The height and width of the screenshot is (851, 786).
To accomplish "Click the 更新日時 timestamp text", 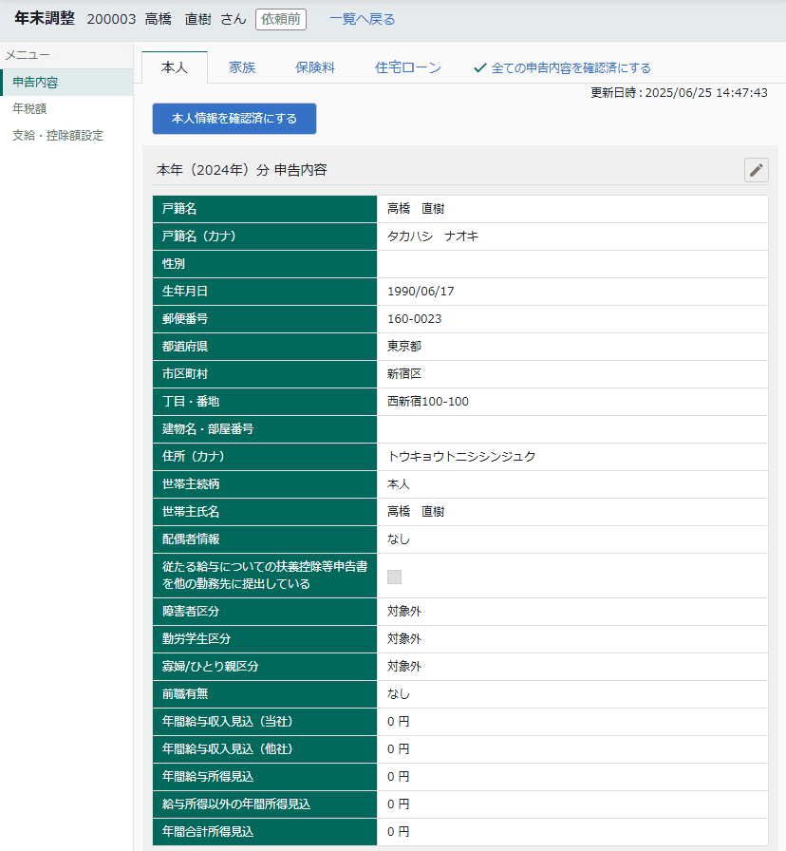I will pyautogui.click(x=679, y=93).
